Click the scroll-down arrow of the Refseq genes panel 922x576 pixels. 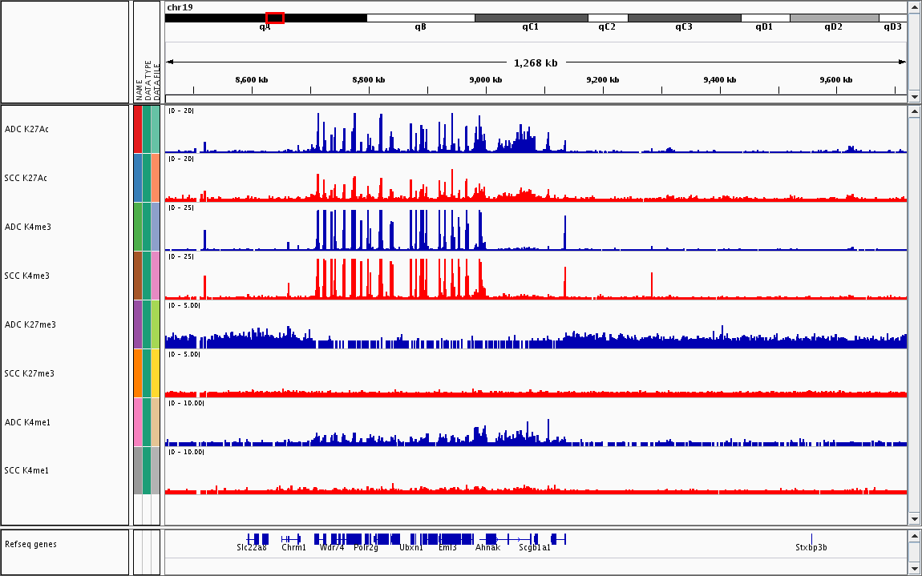pyautogui.click(x=914, y=568)
